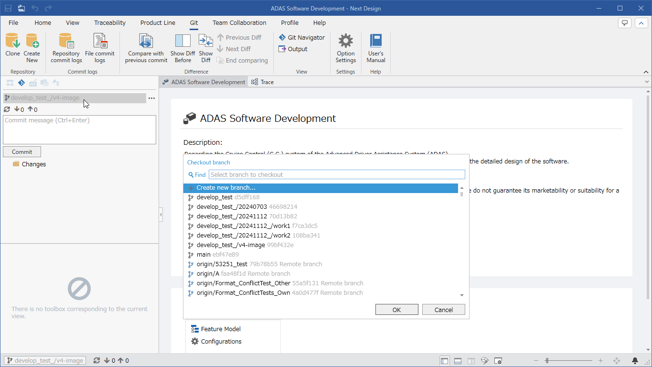Image resolution: width=652 pixels, height=367 pixels.
Task: Click the zoom in plus button
Action: (x=600, y=361)
